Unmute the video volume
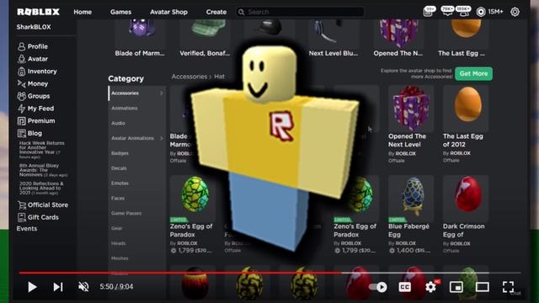Viewport: 539px width, 303px height. point(83,287)
